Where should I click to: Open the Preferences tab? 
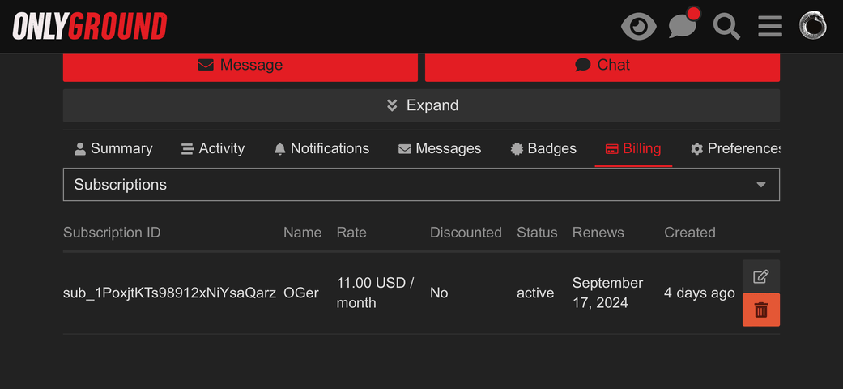click(735, 148)
